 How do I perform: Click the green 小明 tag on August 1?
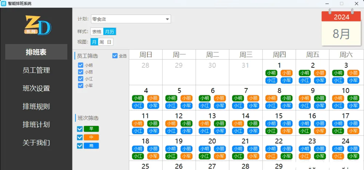point(271,73)
